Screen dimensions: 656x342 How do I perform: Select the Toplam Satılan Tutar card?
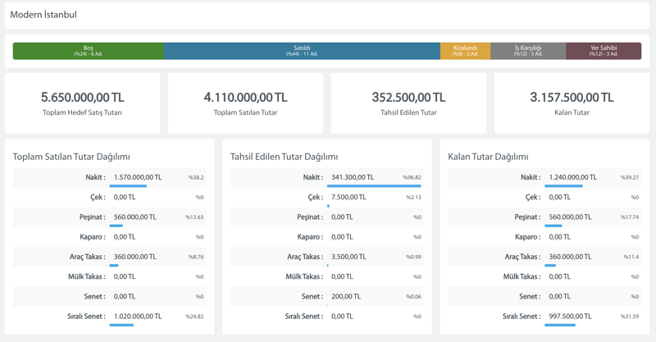point(245,103)
